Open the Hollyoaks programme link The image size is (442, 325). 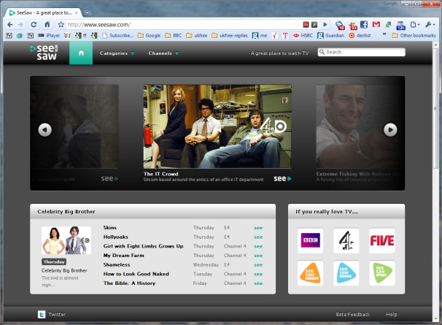coord(115,237)
